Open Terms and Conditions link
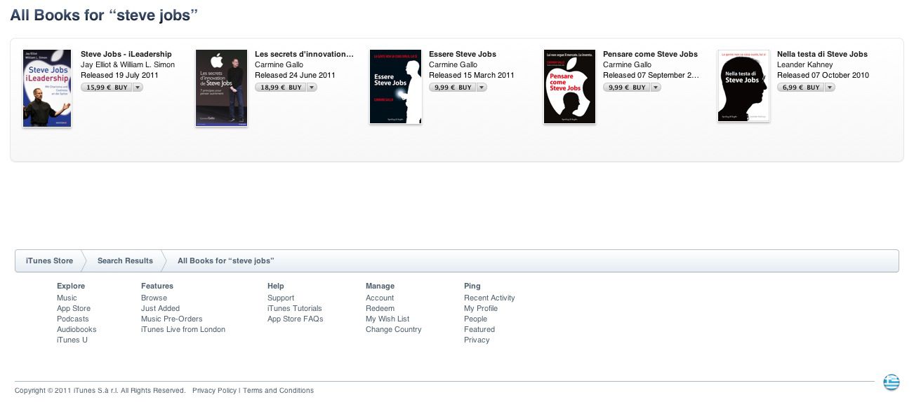914x402 pixels. coord(278,391)
